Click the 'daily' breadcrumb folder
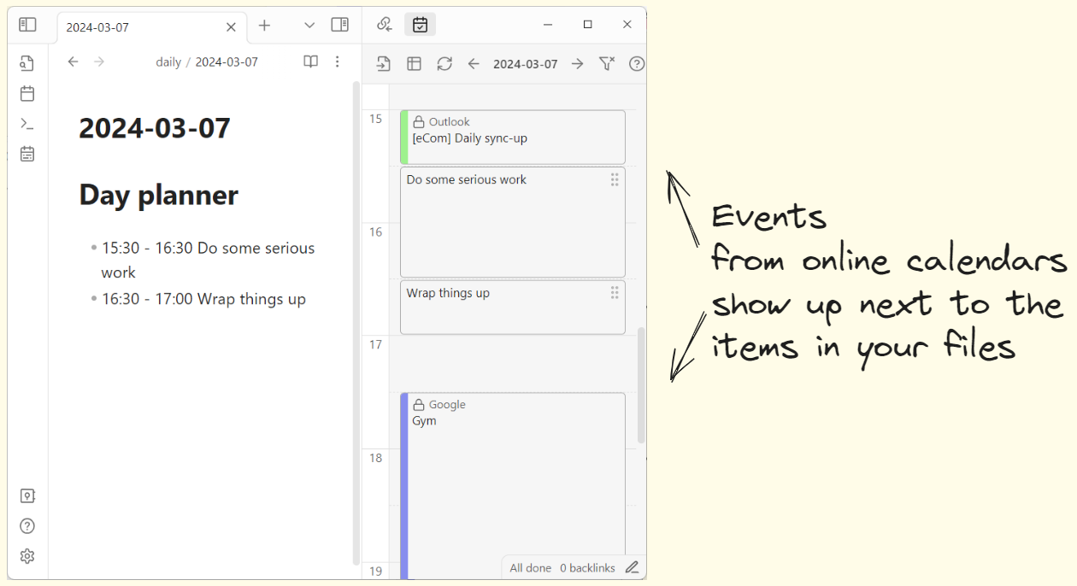The height and width of the screenshot is (586, 1077). 168,62
